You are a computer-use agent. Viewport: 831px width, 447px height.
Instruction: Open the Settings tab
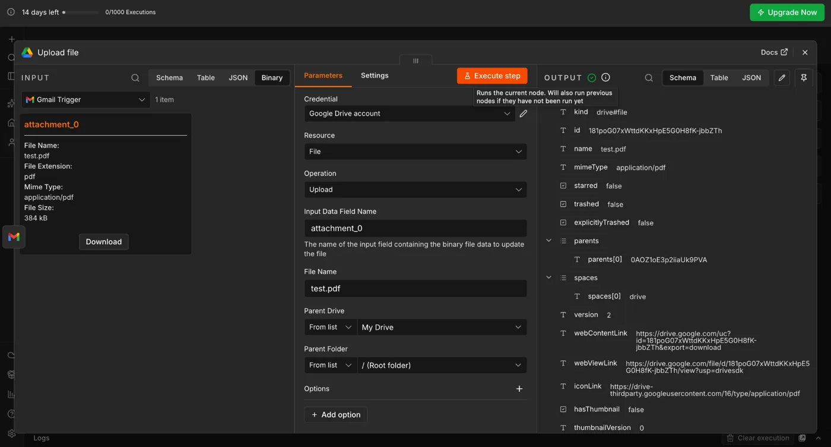[375, 75]
